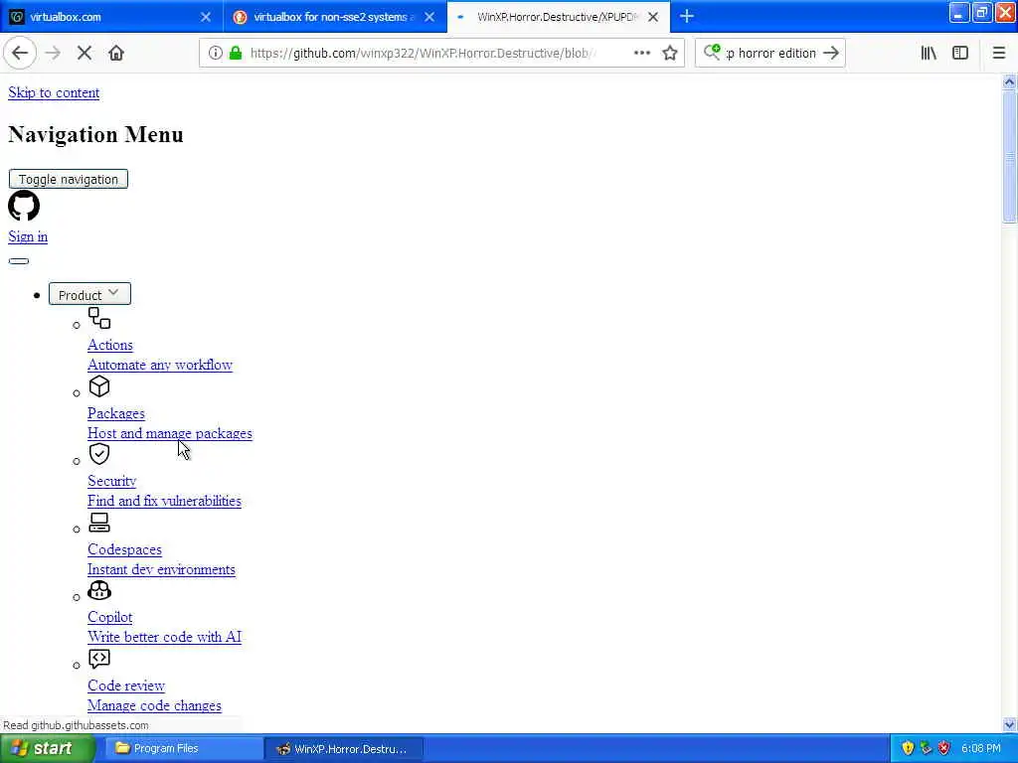Open the Library bookshelf icon
This screenshot has width=1018, height=763.
[929, 54]
